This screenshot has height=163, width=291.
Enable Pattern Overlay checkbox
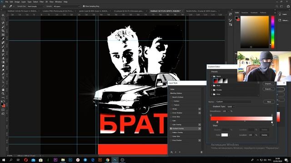(171, 133)
